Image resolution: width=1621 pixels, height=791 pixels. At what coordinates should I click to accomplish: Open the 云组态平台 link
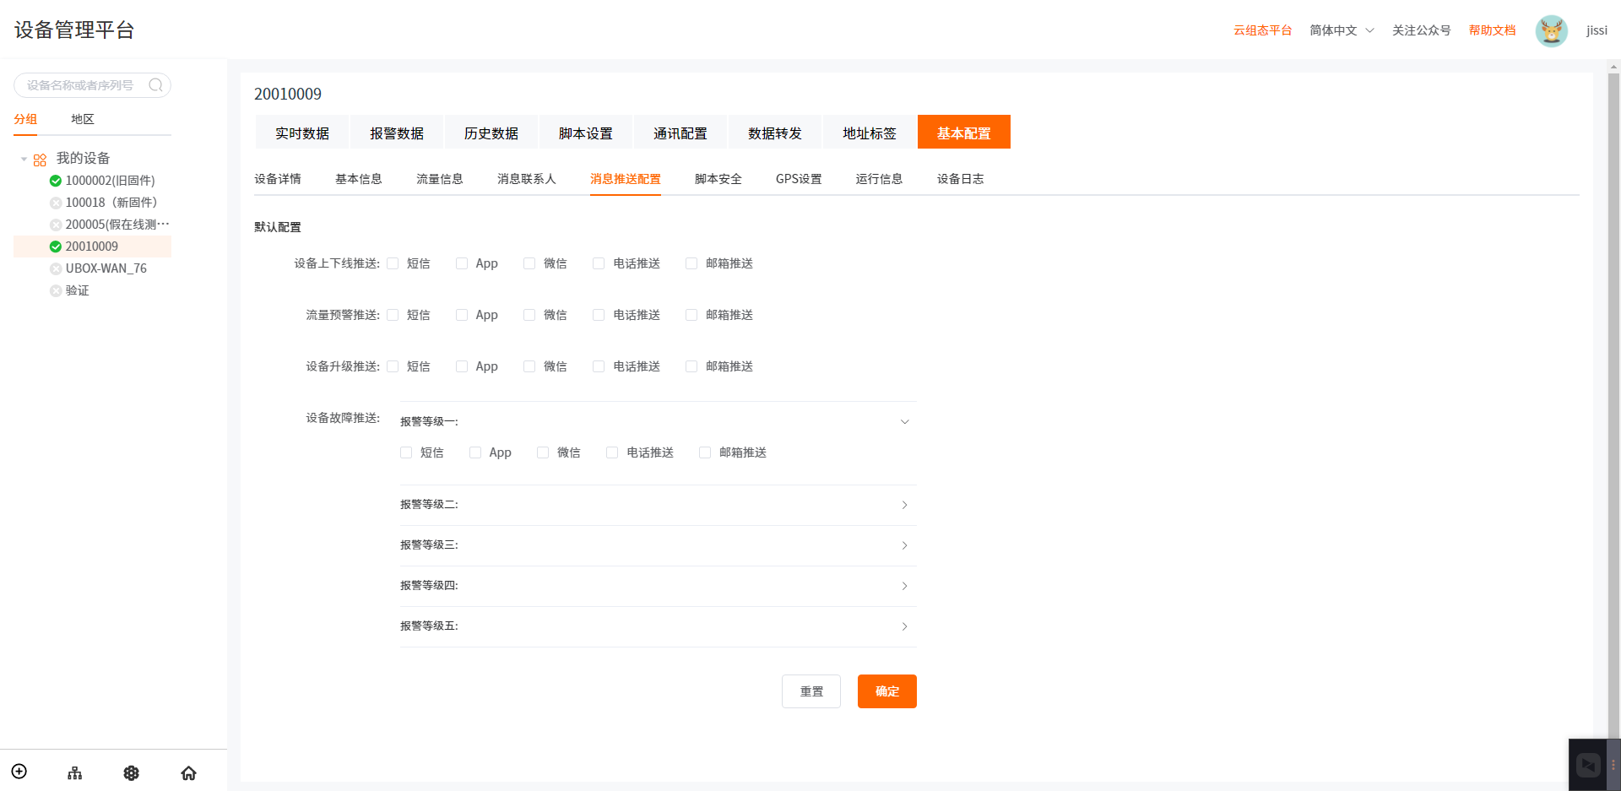(x=1263, y=30)
